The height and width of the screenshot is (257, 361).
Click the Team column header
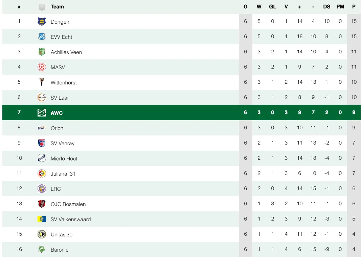(x=57, y=7)
